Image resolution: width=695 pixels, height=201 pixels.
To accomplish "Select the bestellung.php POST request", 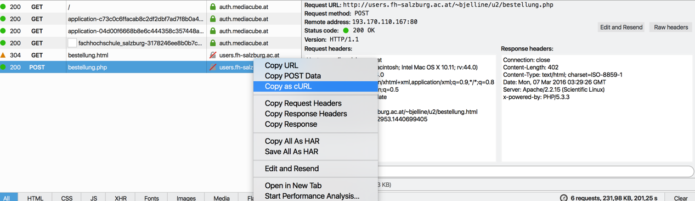I will 127,67.
